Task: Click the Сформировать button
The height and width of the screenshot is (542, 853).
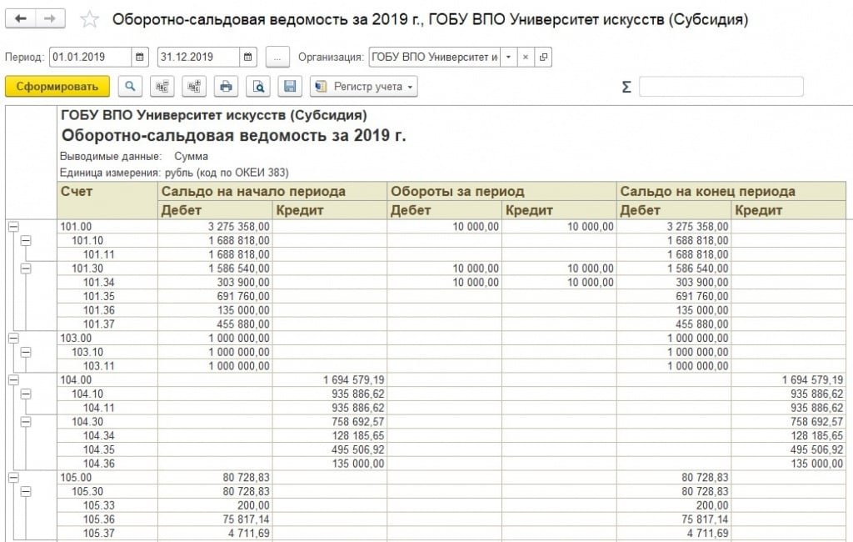Action: pos(57,86)
